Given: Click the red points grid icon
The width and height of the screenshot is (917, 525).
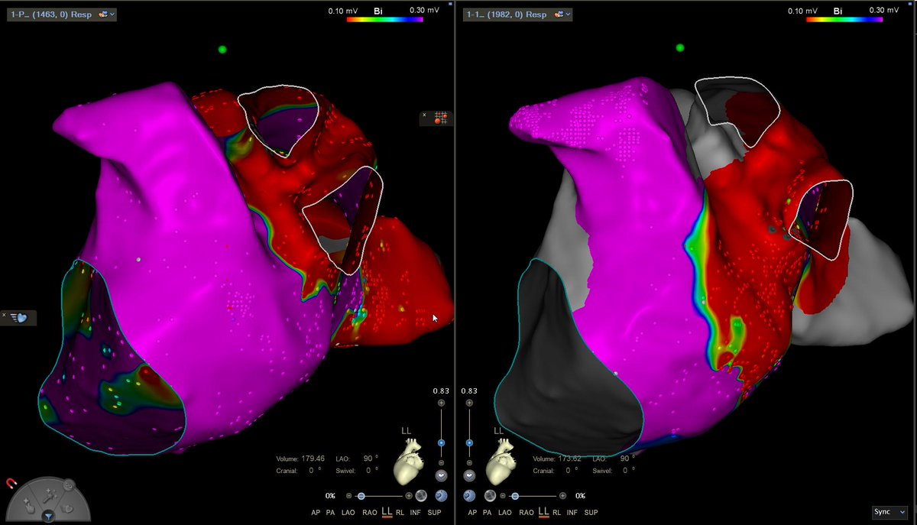Looking at the screenshot, I should [x=441, y=117].
